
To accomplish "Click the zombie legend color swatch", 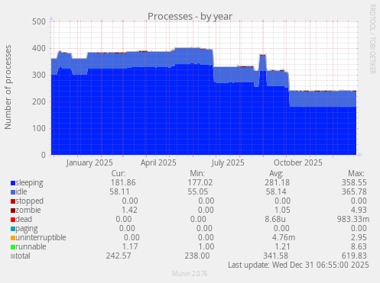I will (x=13, y=211).
